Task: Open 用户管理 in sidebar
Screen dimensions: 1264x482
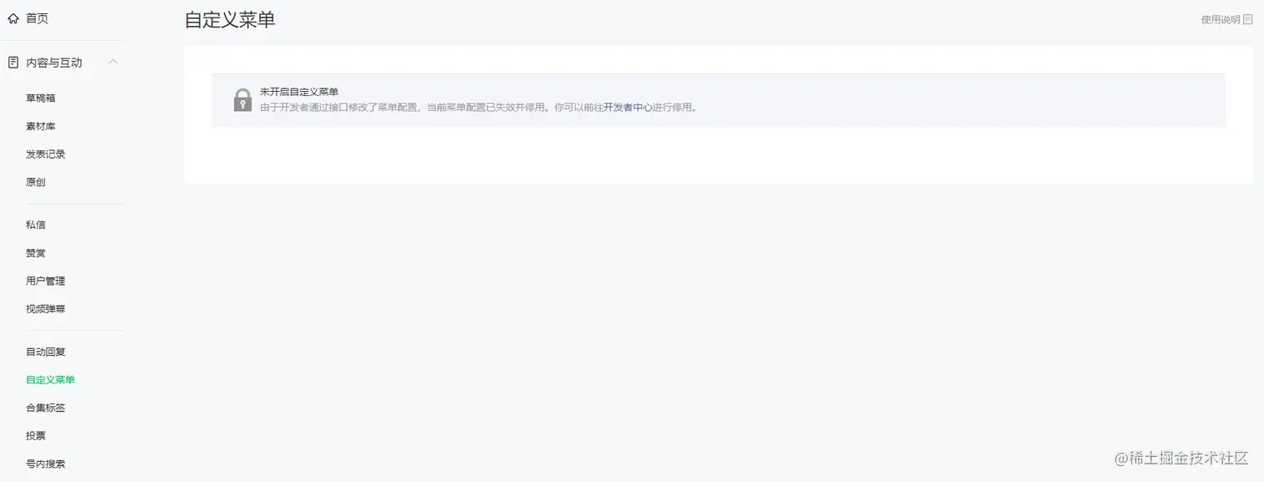Action: pos(46,281)
